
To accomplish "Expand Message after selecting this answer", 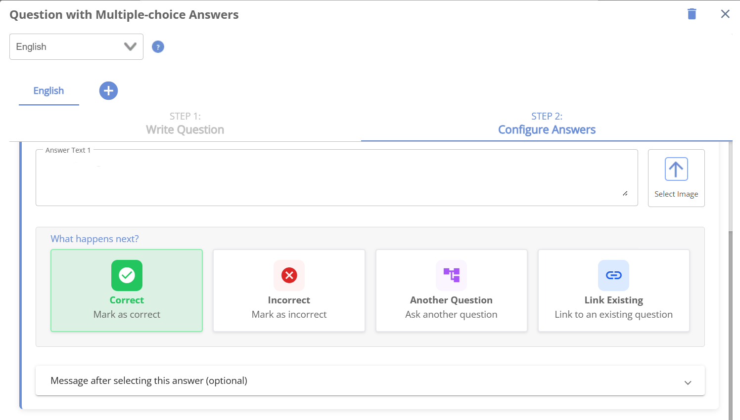I will tap(148, 380).
